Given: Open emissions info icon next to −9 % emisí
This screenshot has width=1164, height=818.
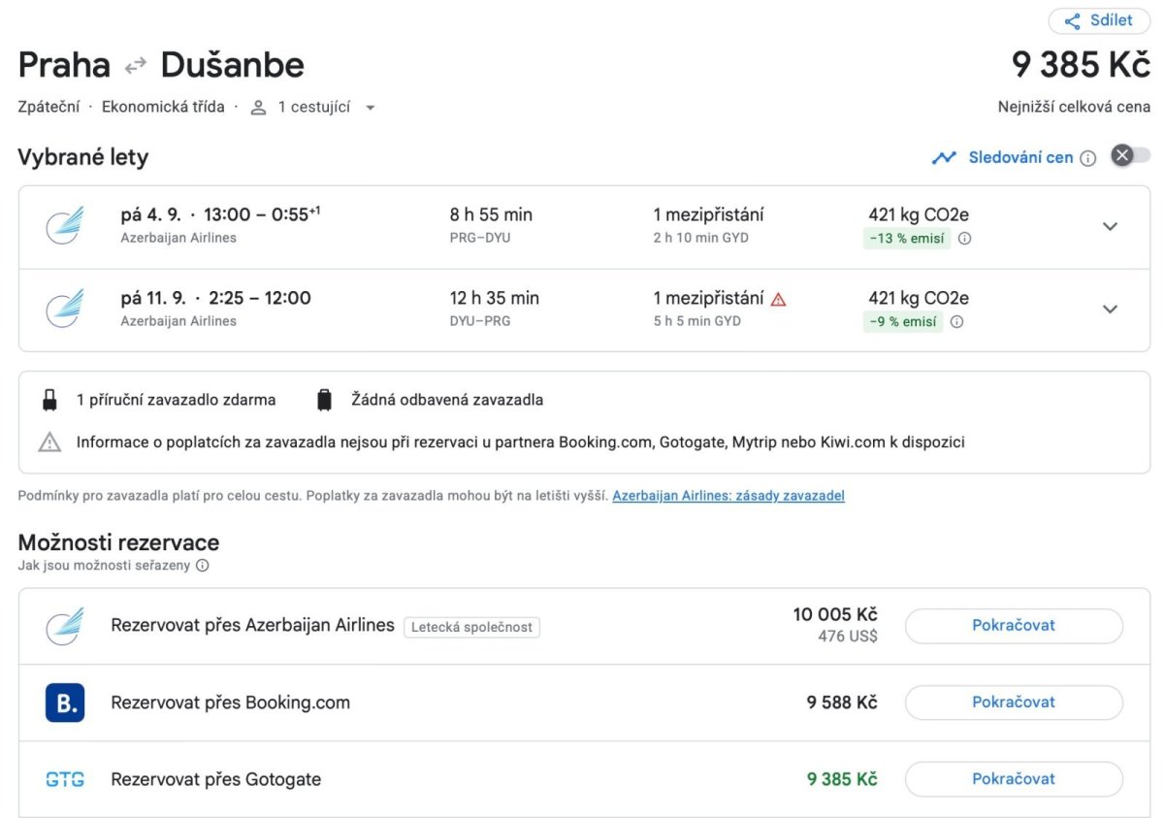Looking at the screenshot, I should [956, 322].
